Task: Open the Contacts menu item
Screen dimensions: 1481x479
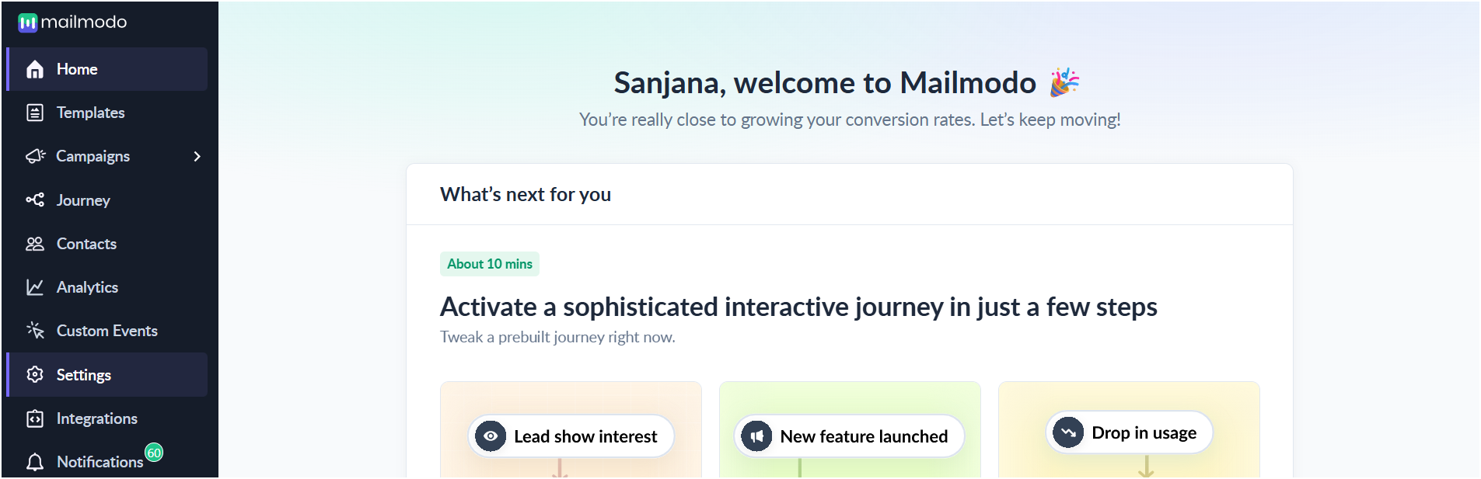Action: coord(107,244)
